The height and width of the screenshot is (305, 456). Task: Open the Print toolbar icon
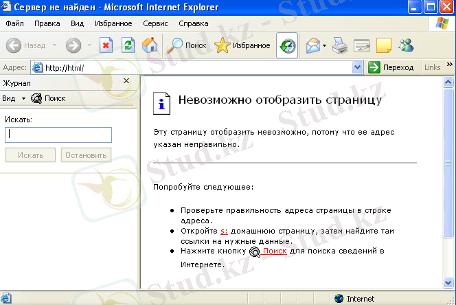point(341,46)
